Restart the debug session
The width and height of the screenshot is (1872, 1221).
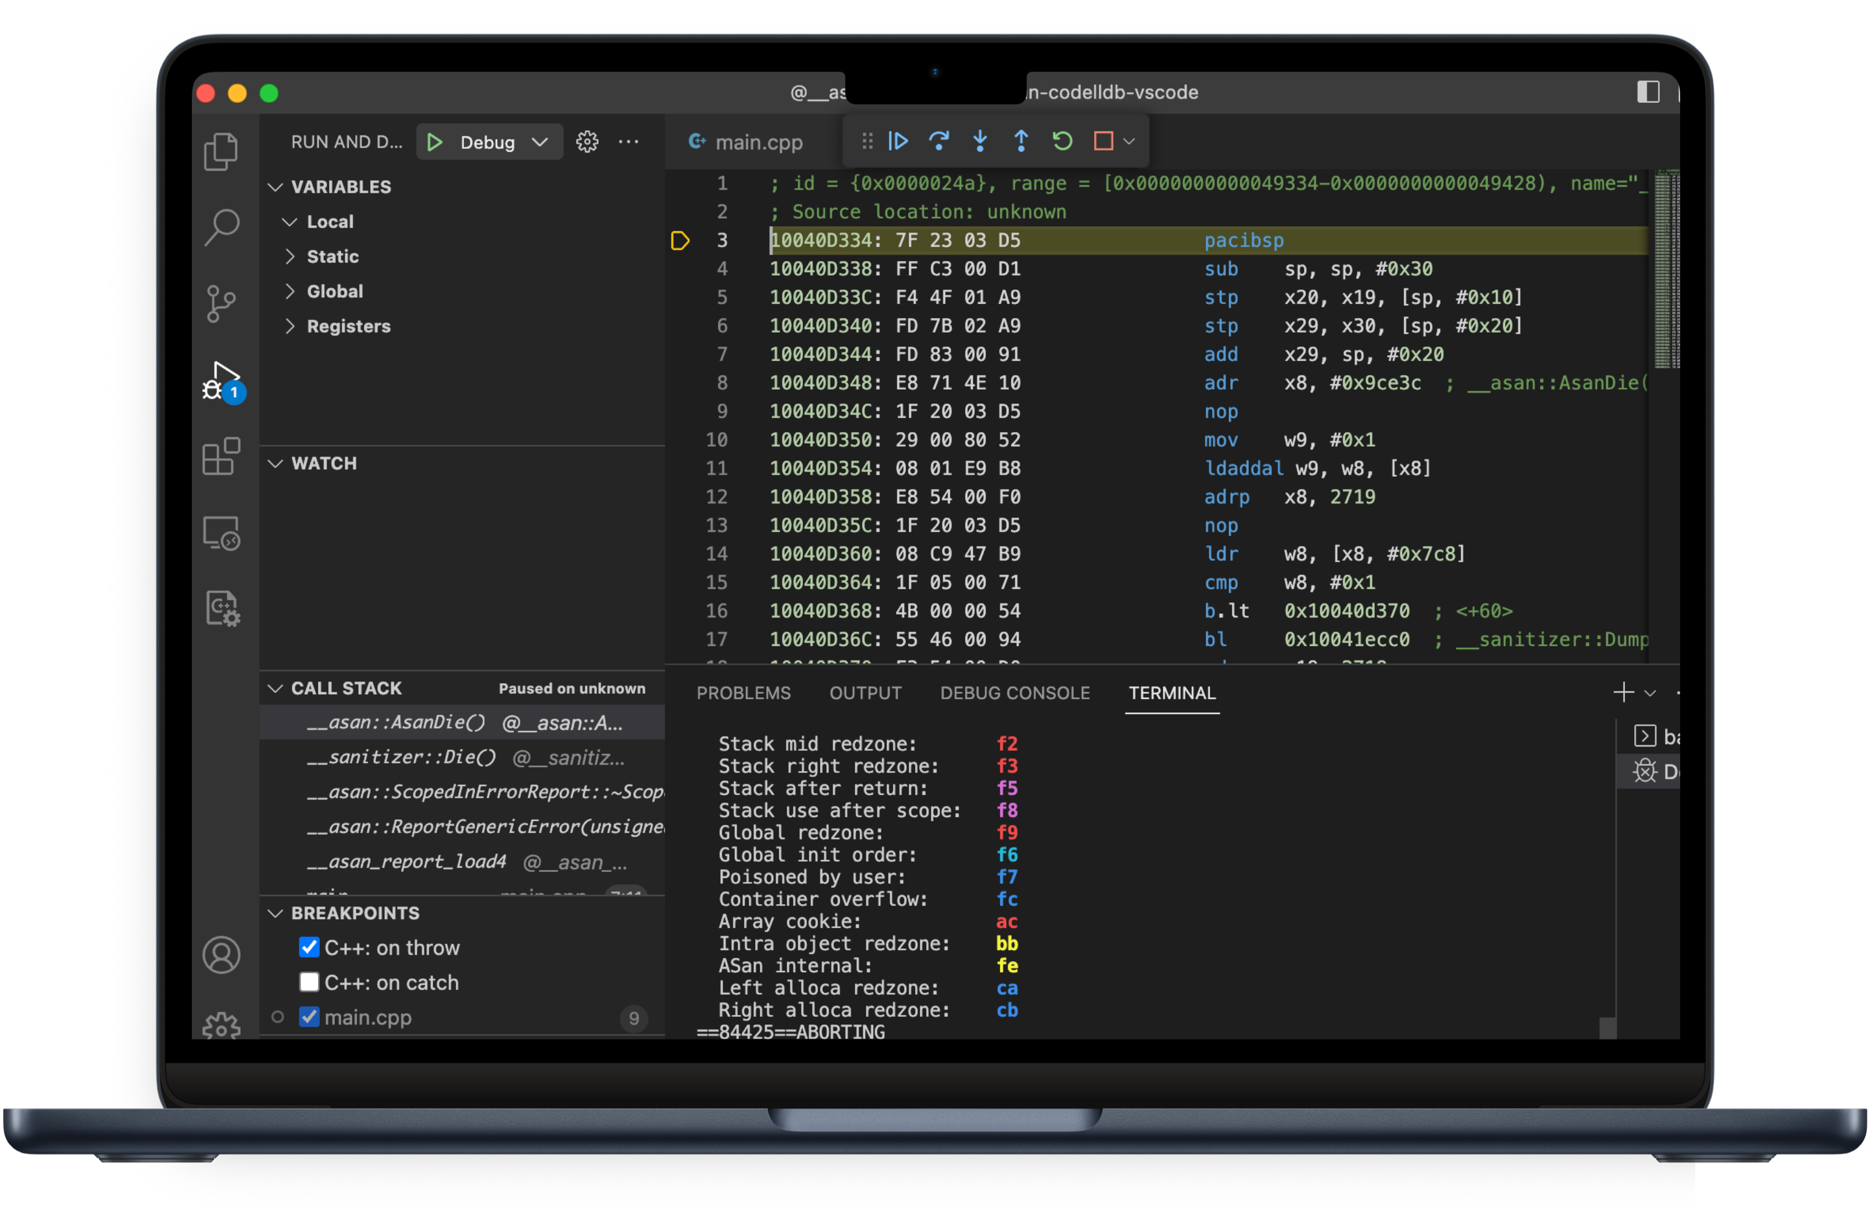pos(1062,141)
